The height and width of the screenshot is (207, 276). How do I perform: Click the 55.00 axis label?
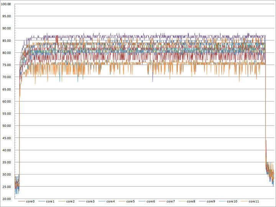[x=7, y=114]
